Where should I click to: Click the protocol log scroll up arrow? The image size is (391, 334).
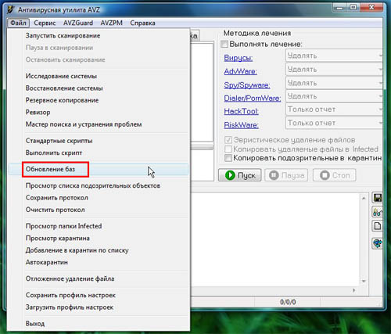[364, 199]
